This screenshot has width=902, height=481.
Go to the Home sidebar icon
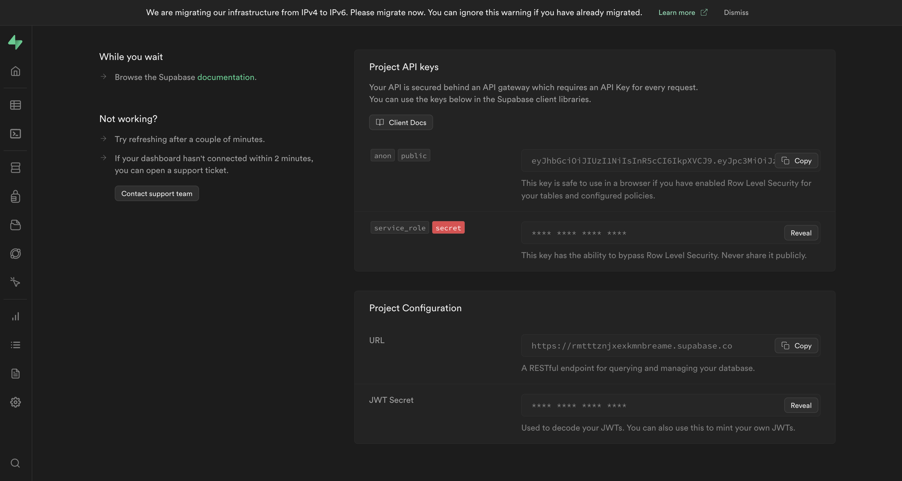point(16,71)
